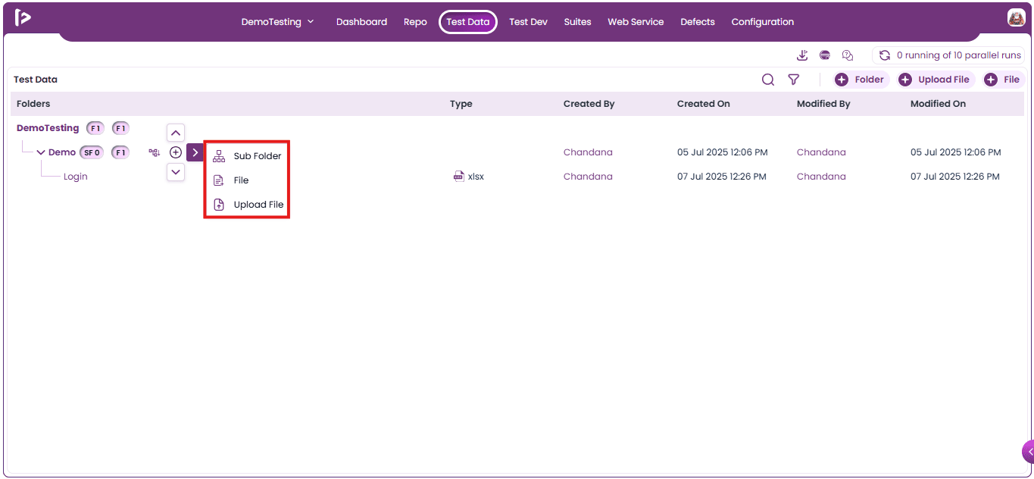The image size is (1034, 479).
Task: Open the Configuration tab
Action: (x=763, y=22)
